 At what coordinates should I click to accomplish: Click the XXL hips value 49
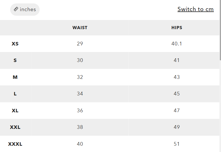[177, 127]
